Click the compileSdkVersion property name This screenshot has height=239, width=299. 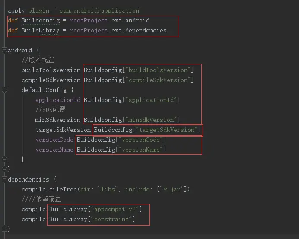(51, 80)
